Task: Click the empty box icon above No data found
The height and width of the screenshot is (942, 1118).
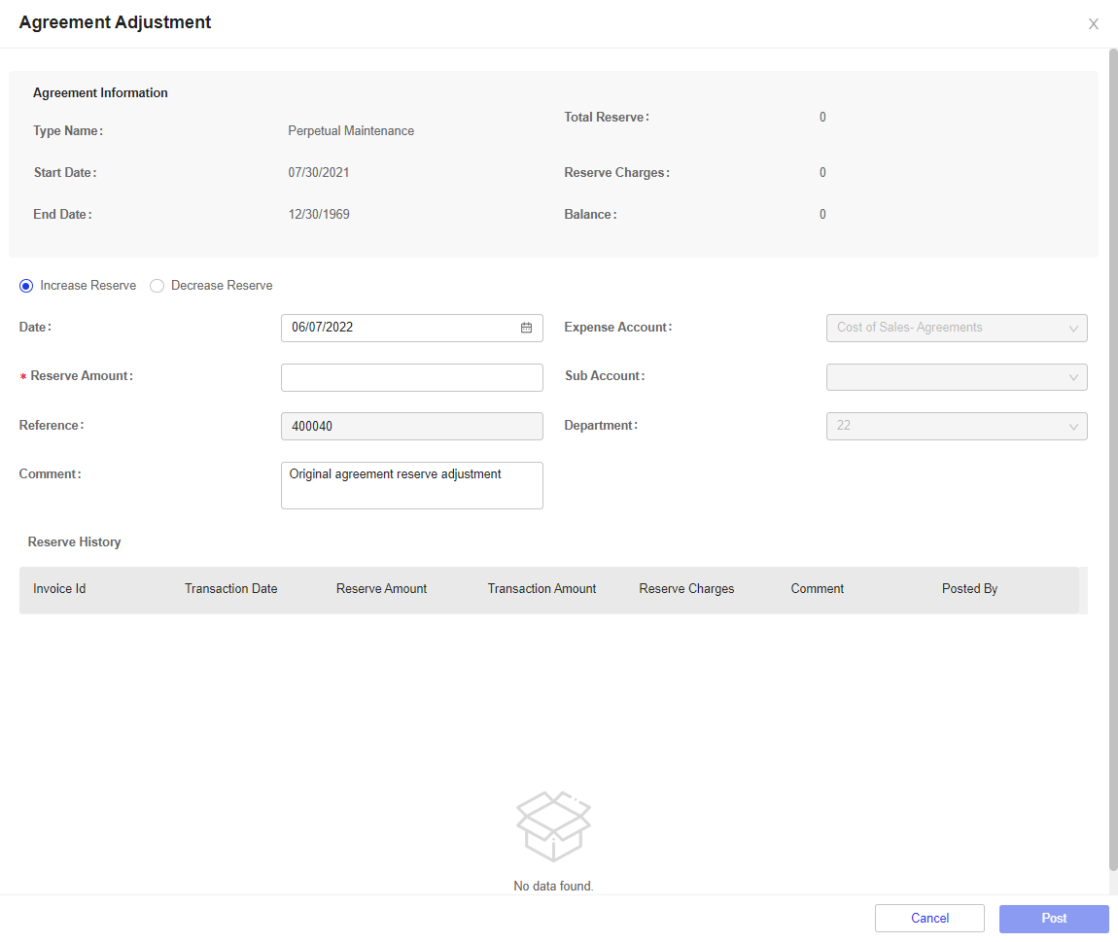Action: point(553,825)
